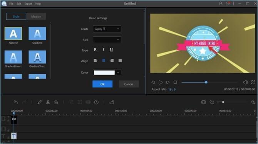Click the Cancel button
The width and height of the screenshot is (258, 144).
pos(129,84)
